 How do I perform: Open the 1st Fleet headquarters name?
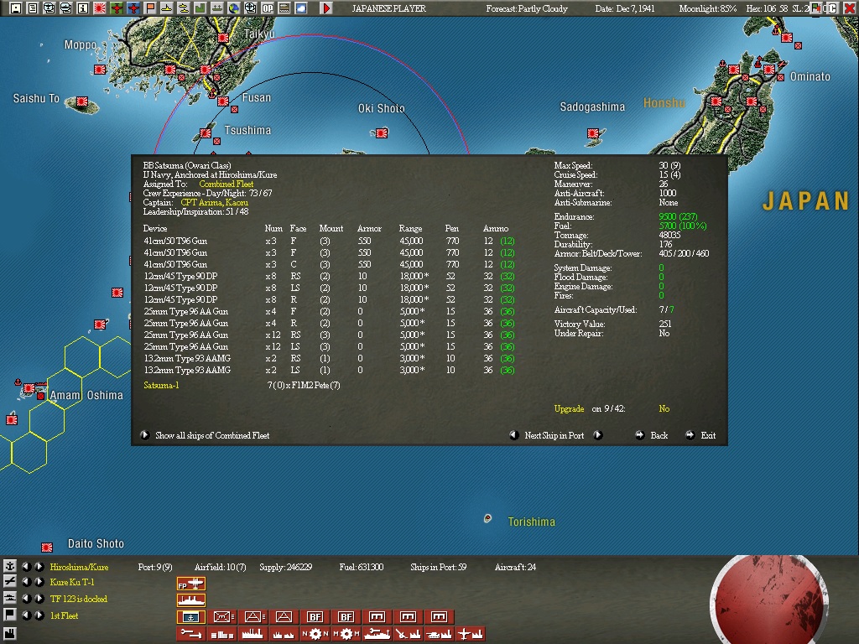64,615
